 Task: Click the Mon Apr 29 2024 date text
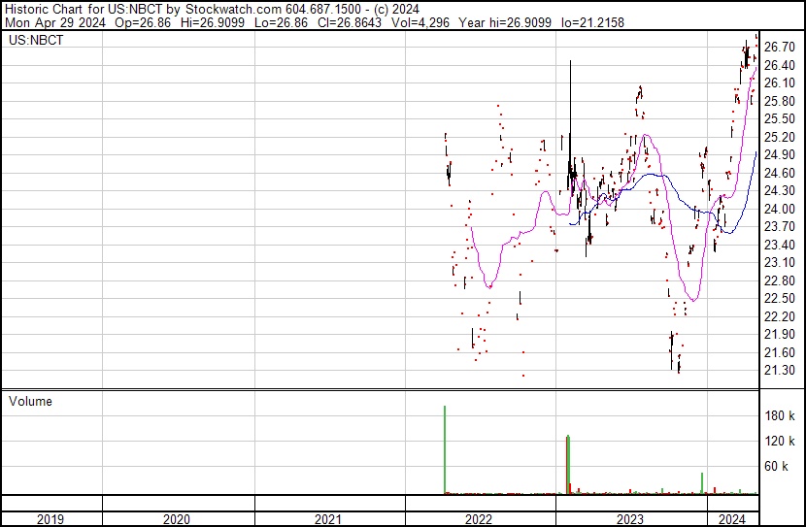pyautogui.click(x=55, y=22)
